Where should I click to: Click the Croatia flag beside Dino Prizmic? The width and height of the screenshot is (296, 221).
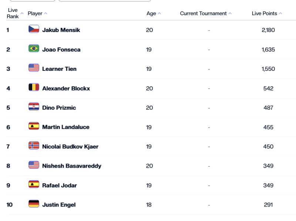coord(34,107)
